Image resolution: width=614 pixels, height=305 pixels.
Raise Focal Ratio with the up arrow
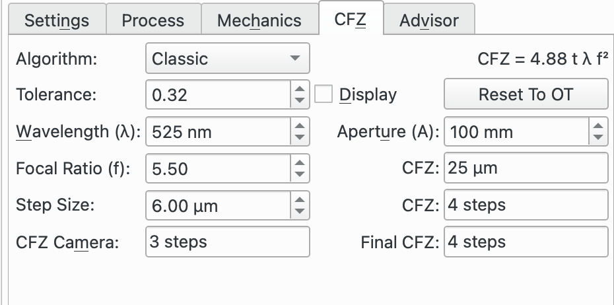[x=300, y=163]
